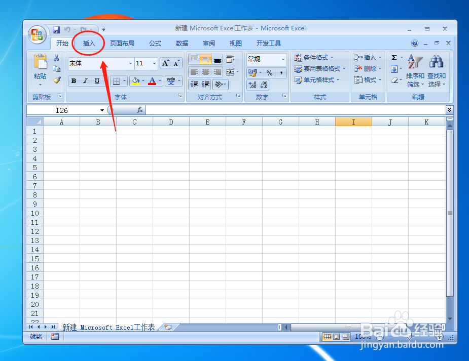
Task: Cut selection with the scissors icon
Action: 56,58
